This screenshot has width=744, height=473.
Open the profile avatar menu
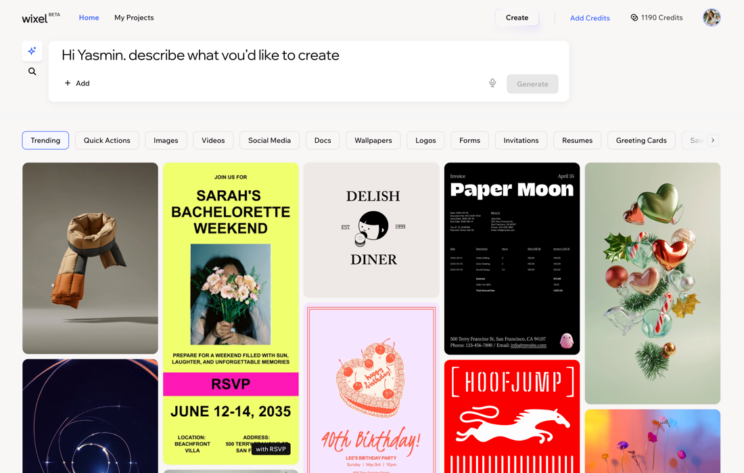coord(712,17)
